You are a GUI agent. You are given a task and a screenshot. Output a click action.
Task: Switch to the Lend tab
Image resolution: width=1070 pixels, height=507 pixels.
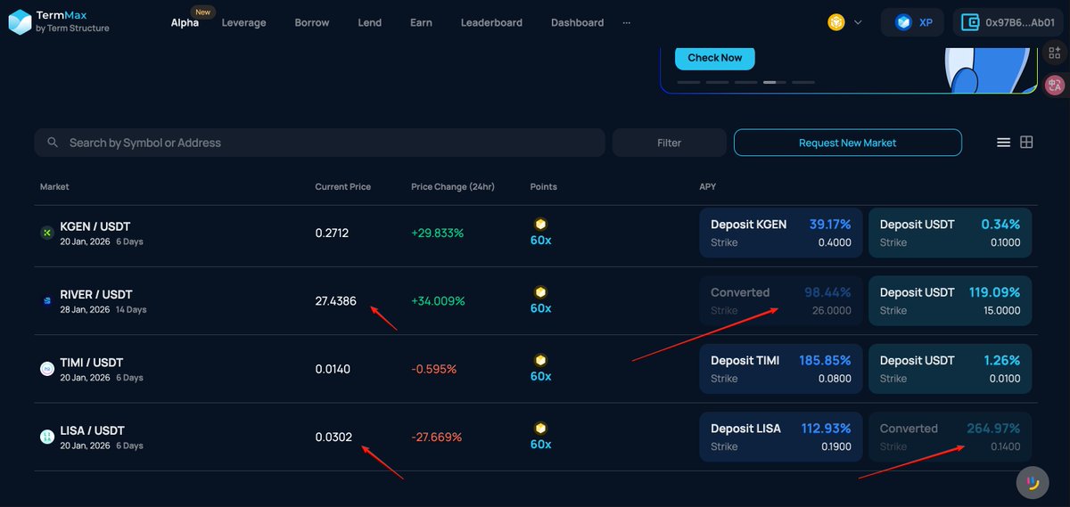click(x=369, y=22)
